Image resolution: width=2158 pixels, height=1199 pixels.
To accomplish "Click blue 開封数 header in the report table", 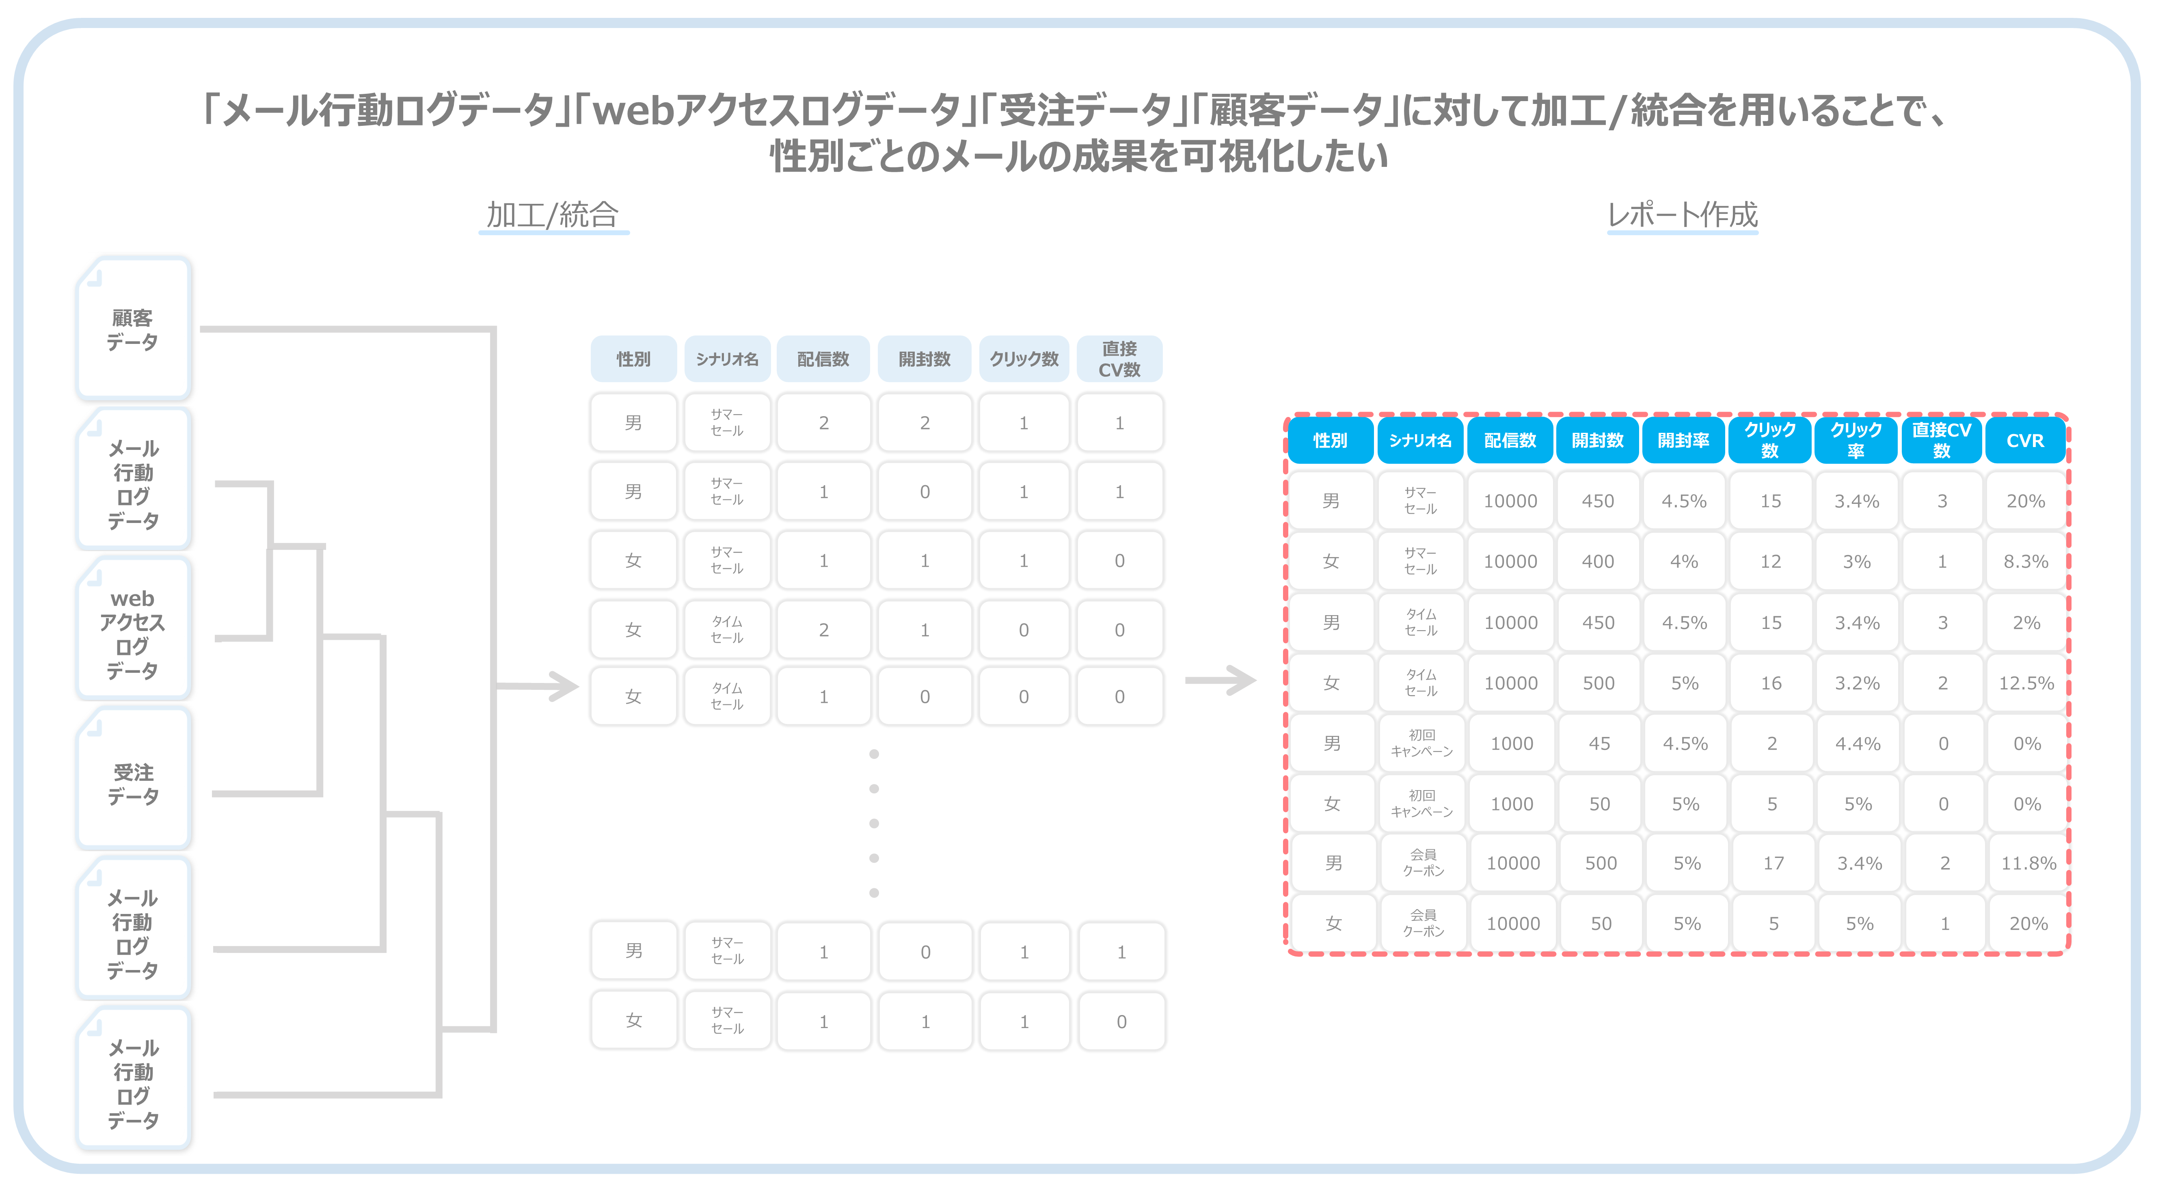I will (1598, 440).
